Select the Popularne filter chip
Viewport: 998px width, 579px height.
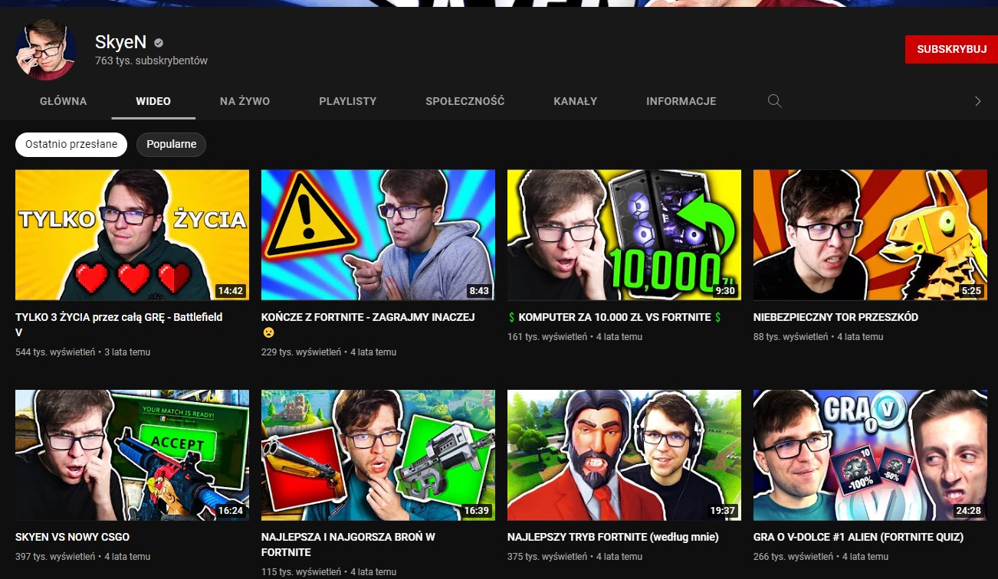[x=172, y=144]
